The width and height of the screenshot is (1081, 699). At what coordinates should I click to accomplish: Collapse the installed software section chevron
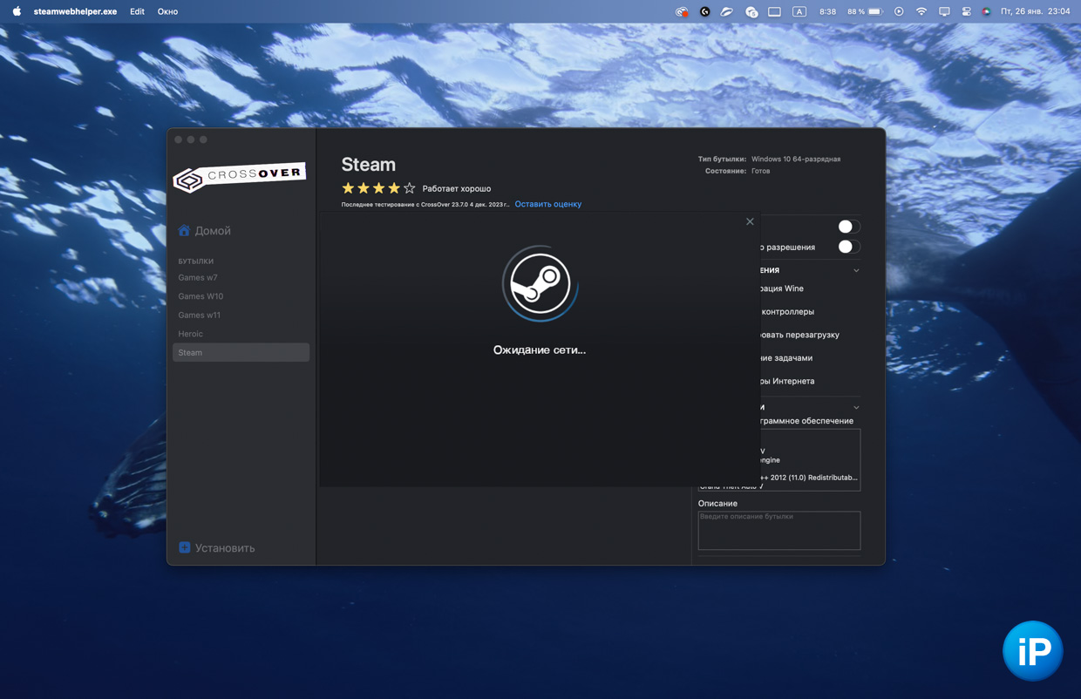pyautogui.click(x=856, y=407)
